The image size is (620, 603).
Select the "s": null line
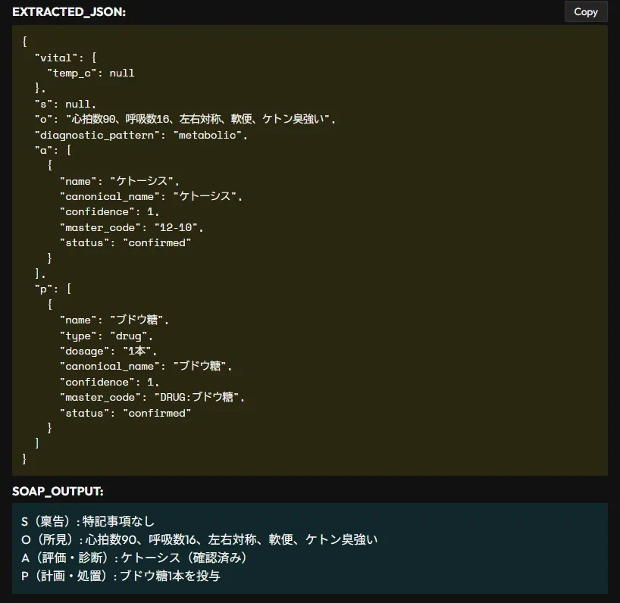(66, 104)
